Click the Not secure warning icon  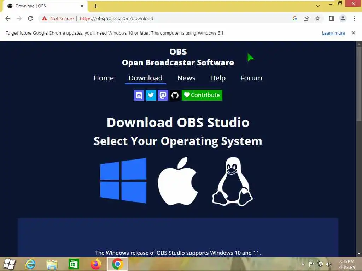tap(45, 18)
